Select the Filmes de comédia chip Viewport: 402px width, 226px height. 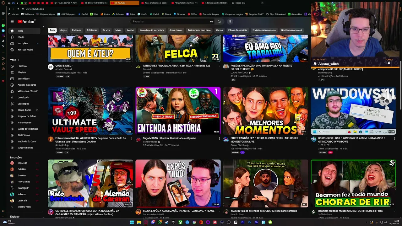pos(238,30)
